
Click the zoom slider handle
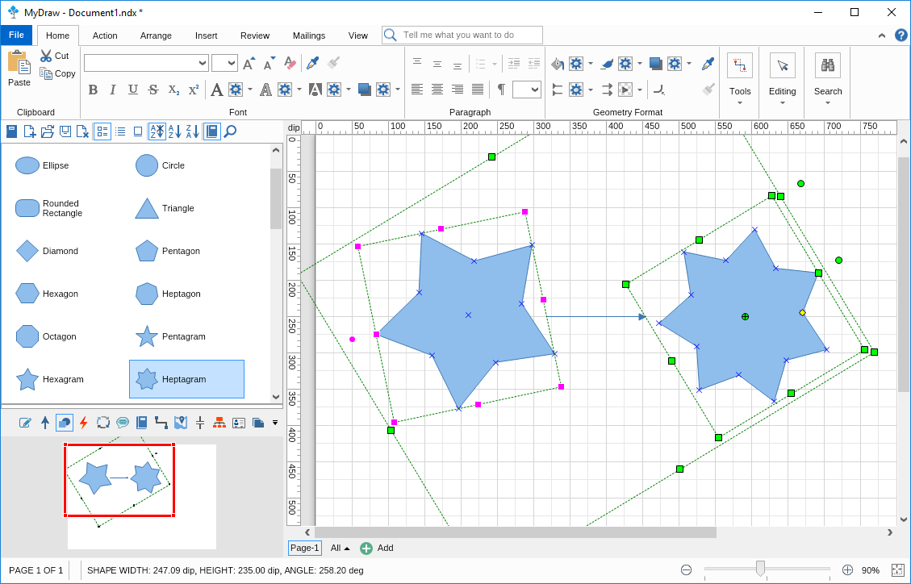click(760, 569)
